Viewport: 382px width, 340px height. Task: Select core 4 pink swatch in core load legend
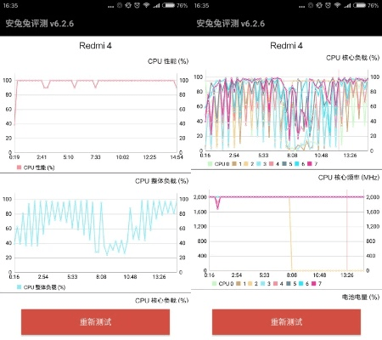271,164
